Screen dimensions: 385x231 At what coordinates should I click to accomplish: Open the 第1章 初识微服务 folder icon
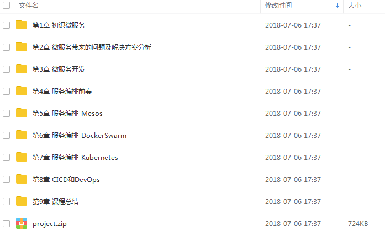22,25
